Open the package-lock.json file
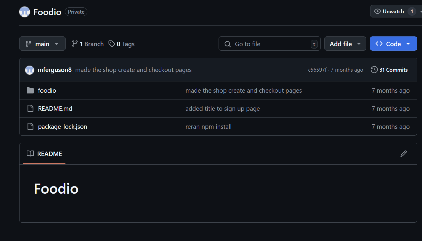422x241 pixels. tap(62, 127)
